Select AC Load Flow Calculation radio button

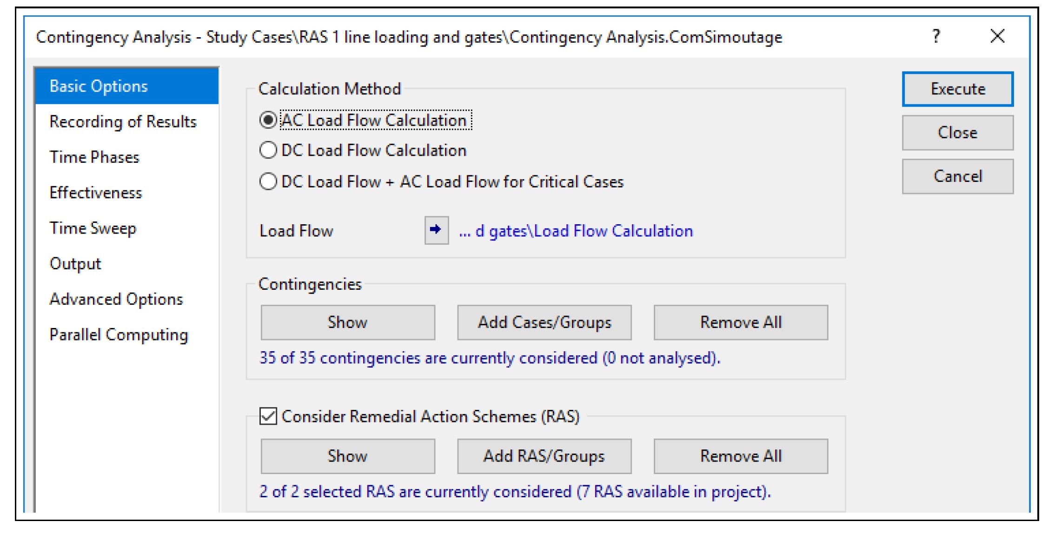268,120
